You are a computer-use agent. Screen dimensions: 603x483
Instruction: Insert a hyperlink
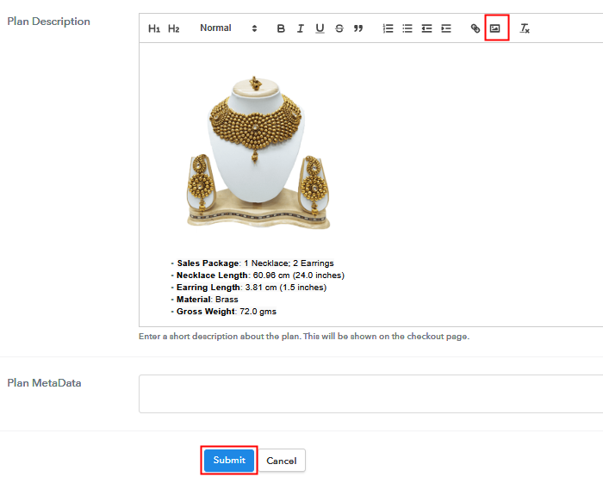476,28
